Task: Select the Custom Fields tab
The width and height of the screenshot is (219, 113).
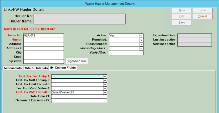Action: pos(63,68)
